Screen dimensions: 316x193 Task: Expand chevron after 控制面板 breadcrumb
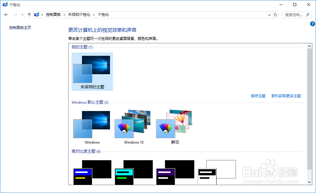[x=64, y=15]
